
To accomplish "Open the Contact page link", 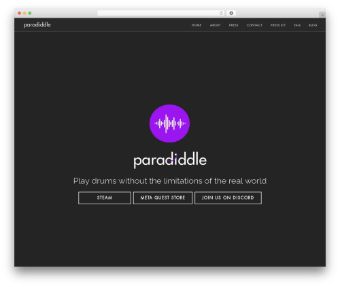I will 254,25.
